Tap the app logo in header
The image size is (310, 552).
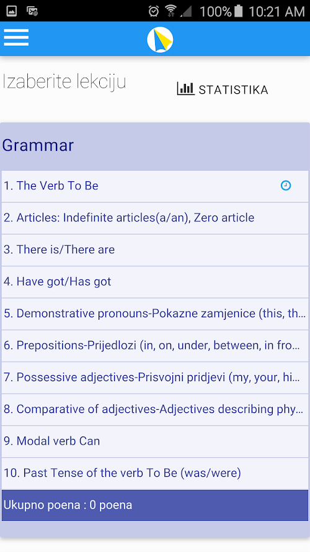pos(160,40)
